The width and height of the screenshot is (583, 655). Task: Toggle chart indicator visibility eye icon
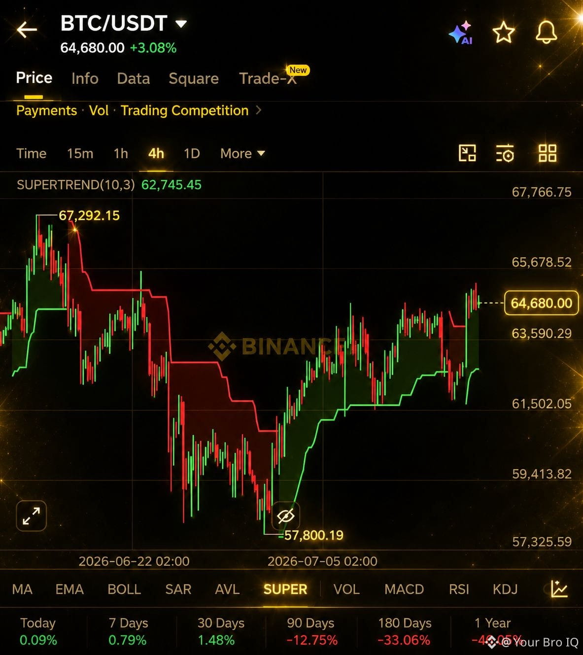coord(285,516)
